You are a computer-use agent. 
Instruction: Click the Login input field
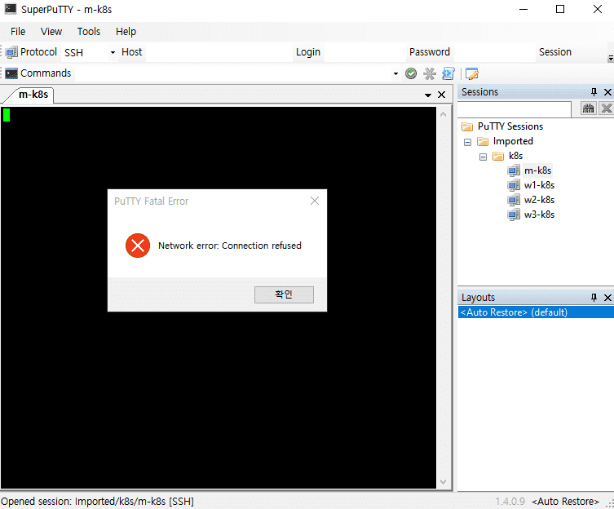pyautogui.click(x=364, y=52)
